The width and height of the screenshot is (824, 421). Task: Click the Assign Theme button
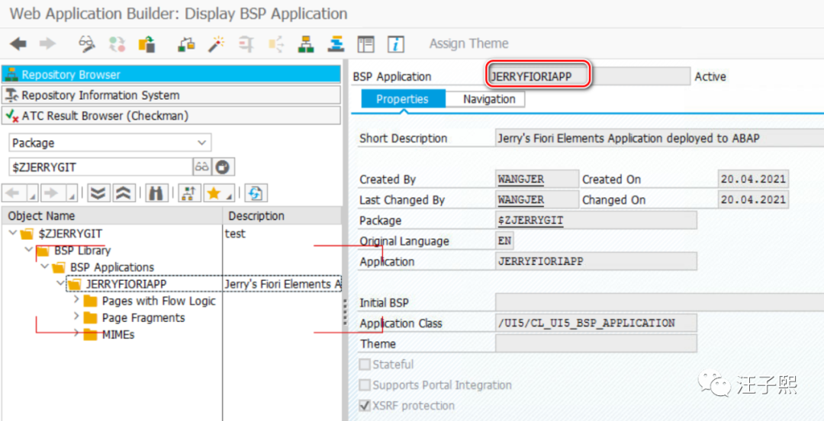click(x=469, y=43)
